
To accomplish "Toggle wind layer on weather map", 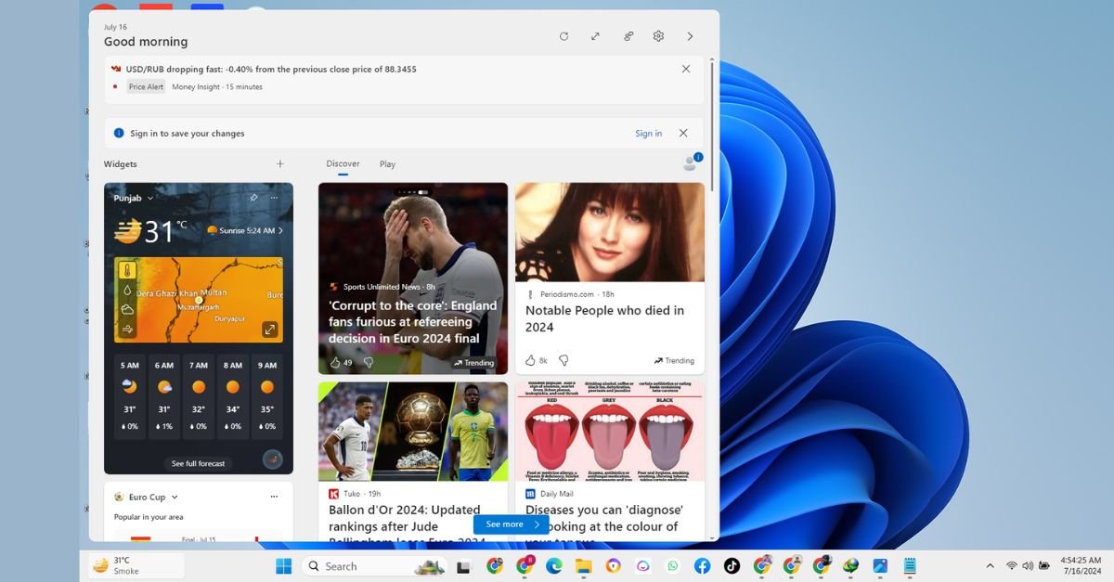I will coord(127,328).
